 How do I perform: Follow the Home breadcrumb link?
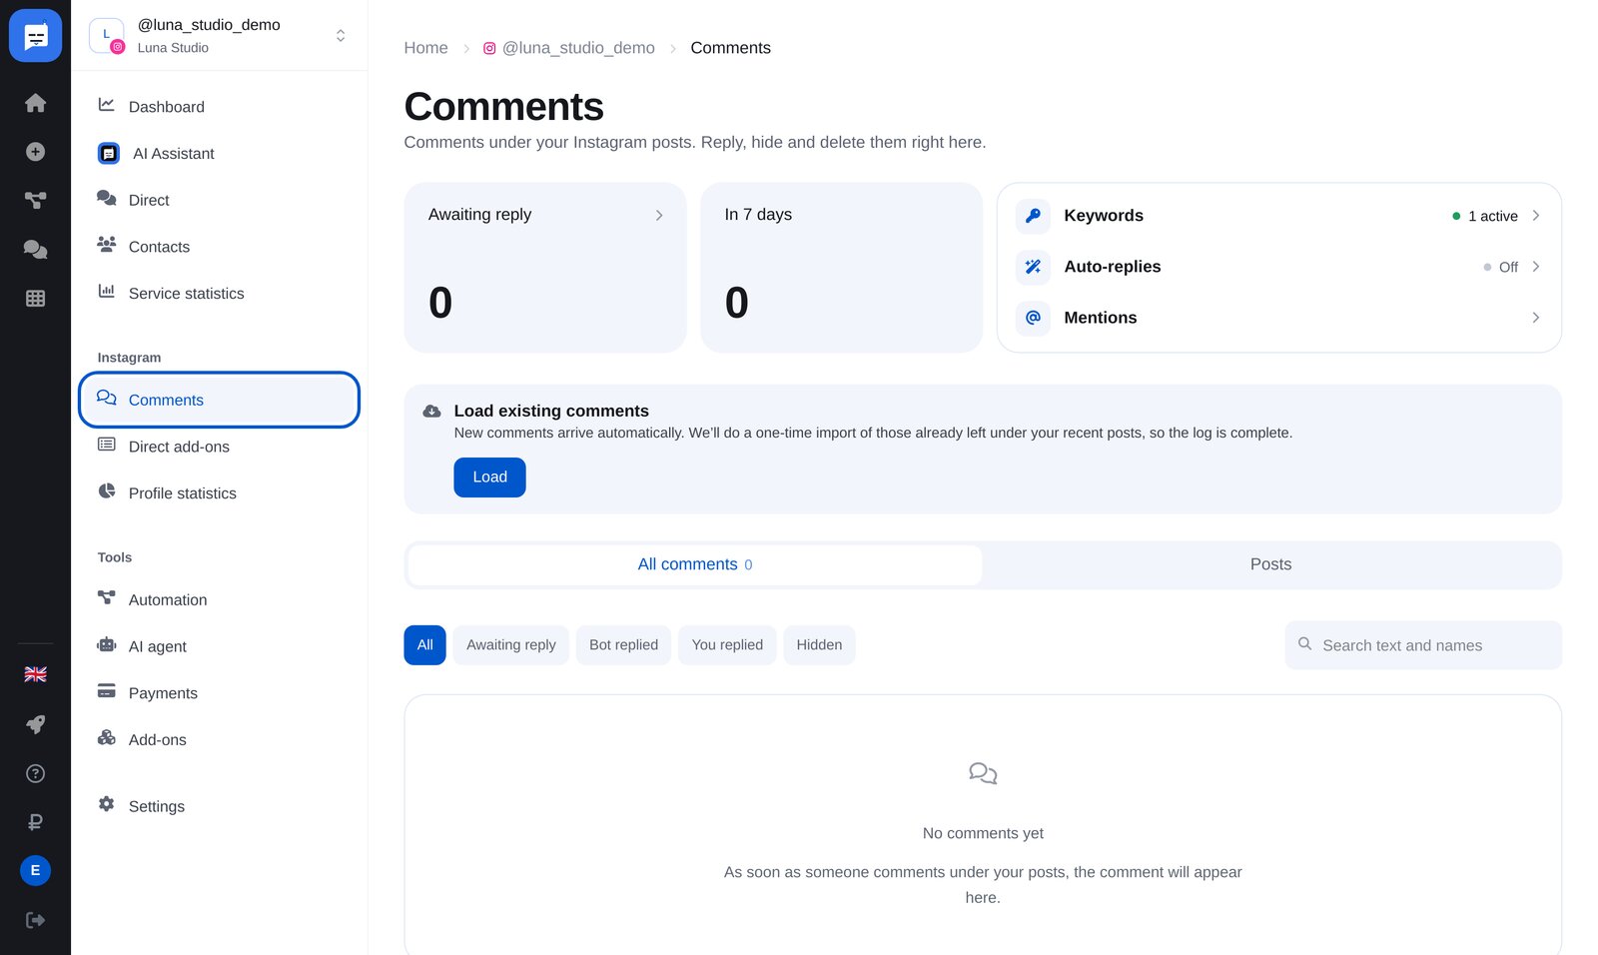pyautogui.click(x=425, y=48)
